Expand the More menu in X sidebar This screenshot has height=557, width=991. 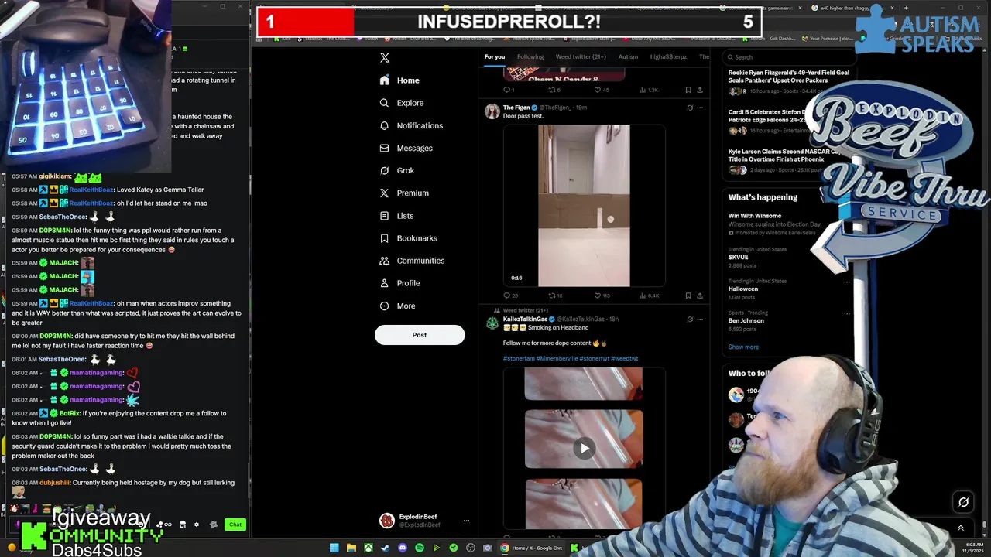pyautogui.click(x=397, y=306)
